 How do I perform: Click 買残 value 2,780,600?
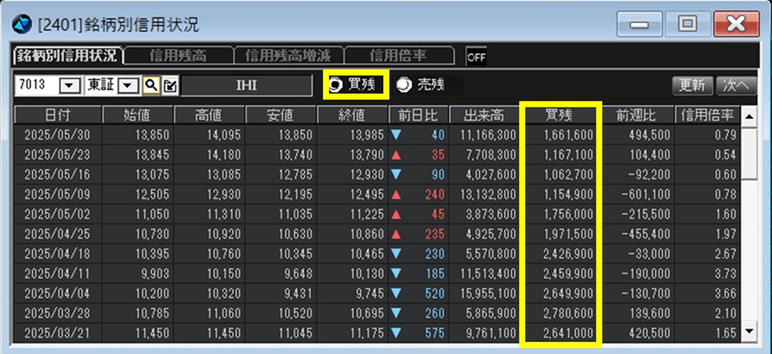pyautogui.click(x=569, y=312)
